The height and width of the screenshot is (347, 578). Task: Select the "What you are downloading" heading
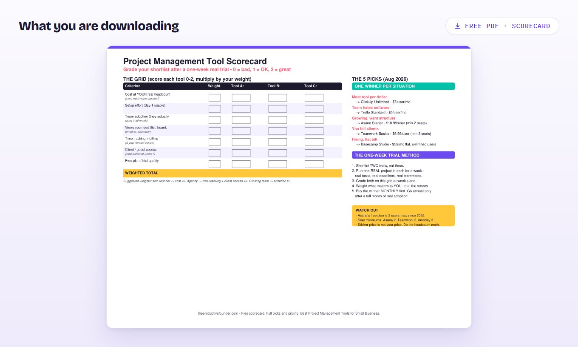pos(99,26)
